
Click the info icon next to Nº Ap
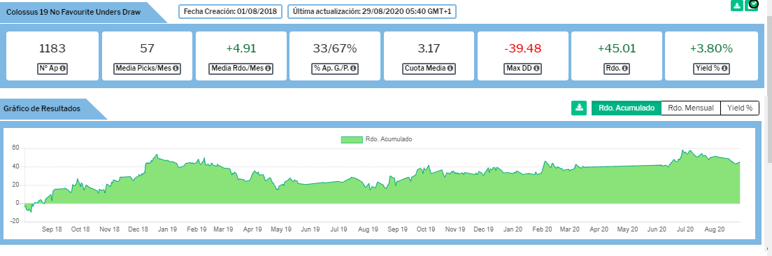62,69
